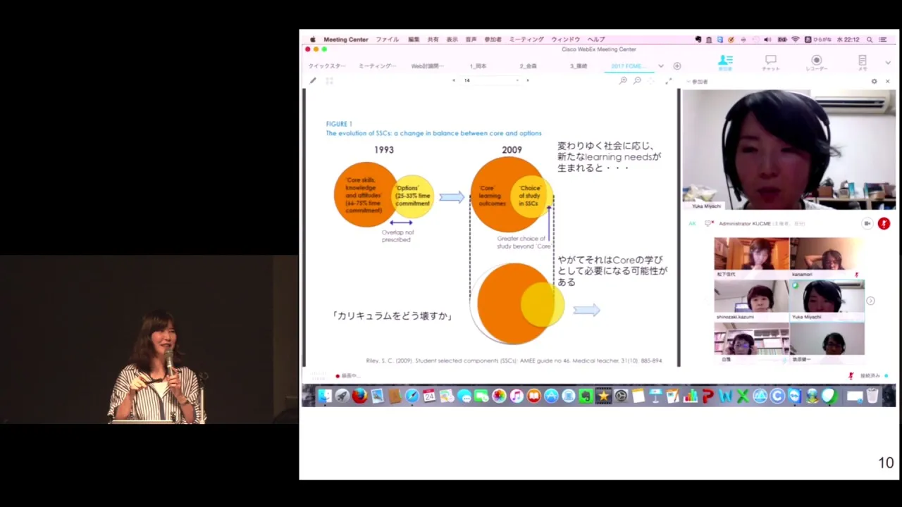Switch to the 3_篠崎 tab
The image size is (902, 507).
pos(579,66)
